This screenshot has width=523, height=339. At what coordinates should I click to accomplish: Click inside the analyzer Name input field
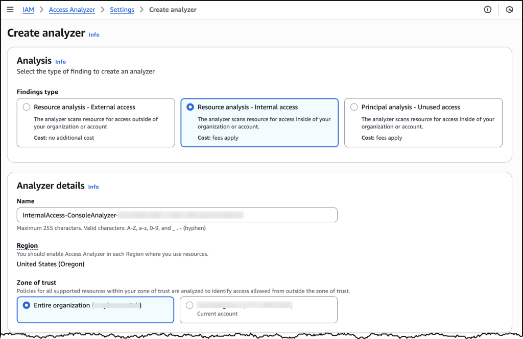(x=177, y=215)
